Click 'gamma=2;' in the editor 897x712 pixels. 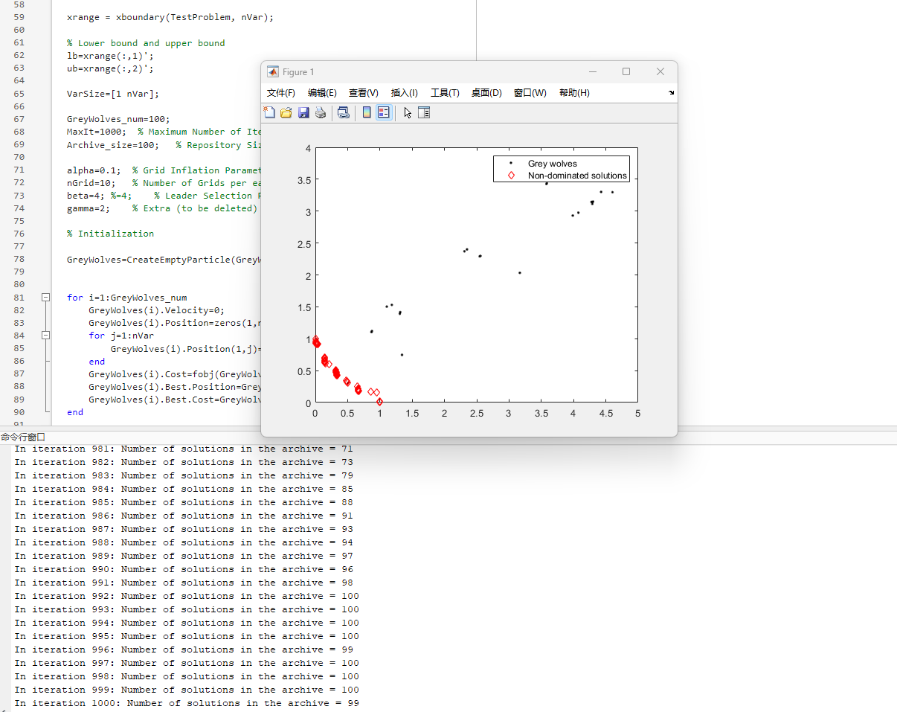89,208
